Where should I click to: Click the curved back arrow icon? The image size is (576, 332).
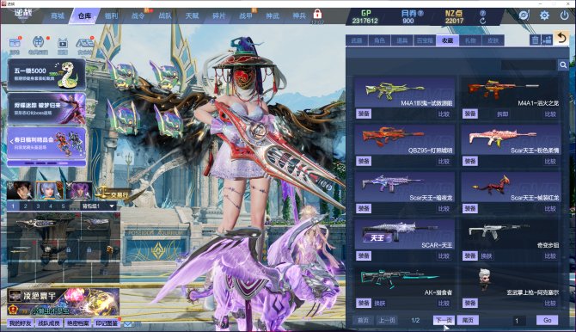561,38
